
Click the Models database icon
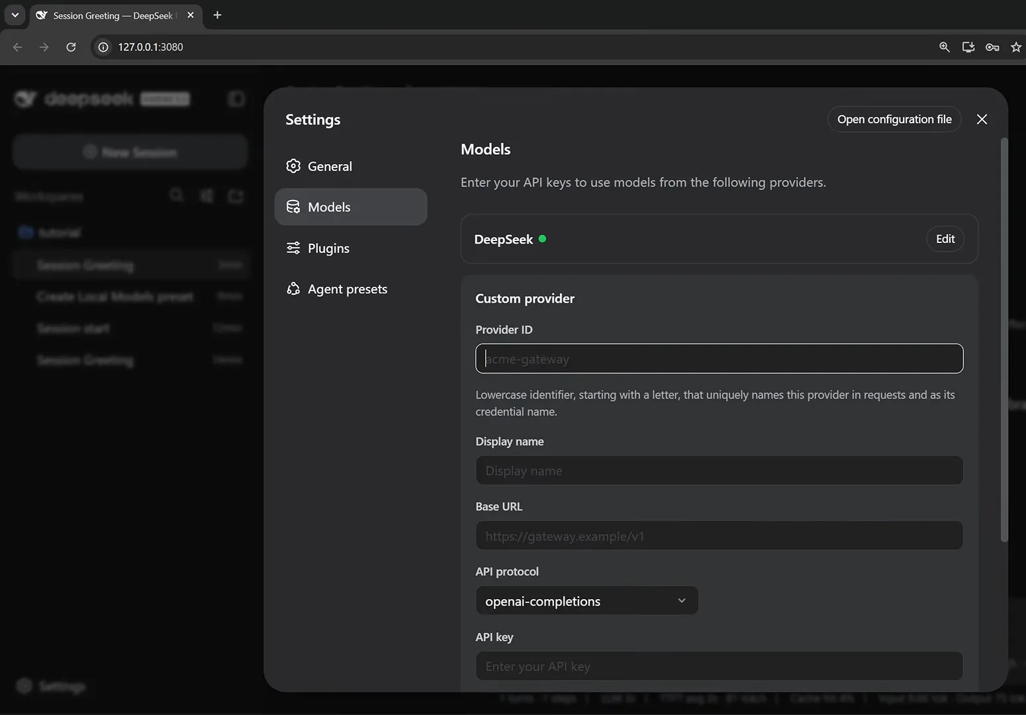(293, 207)
